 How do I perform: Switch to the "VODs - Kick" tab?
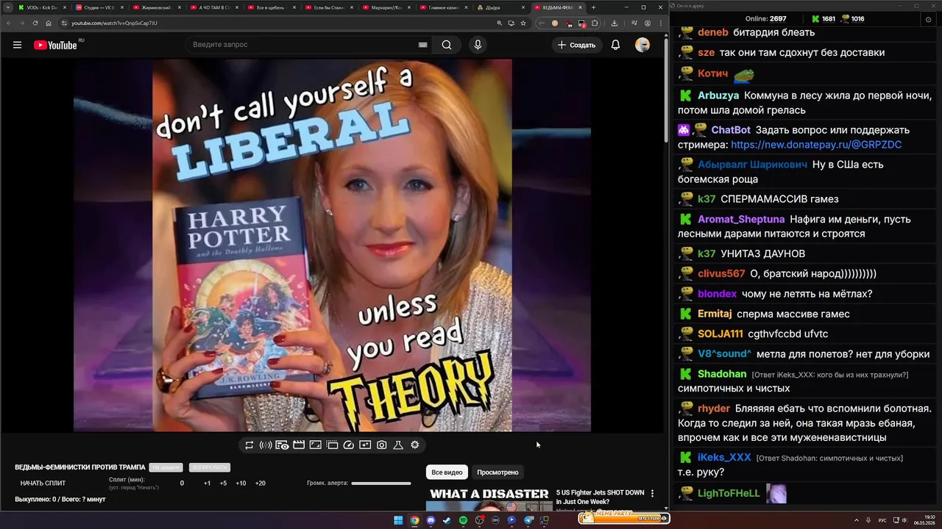[40, 7]
